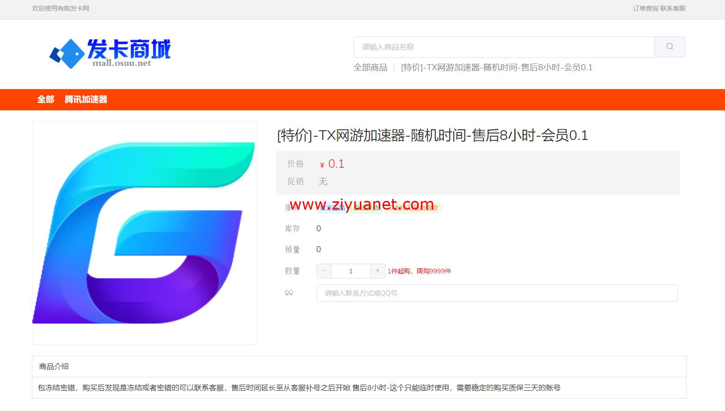Click the 发卡商城 site logo
725x411 pixels.
(110, 53)
